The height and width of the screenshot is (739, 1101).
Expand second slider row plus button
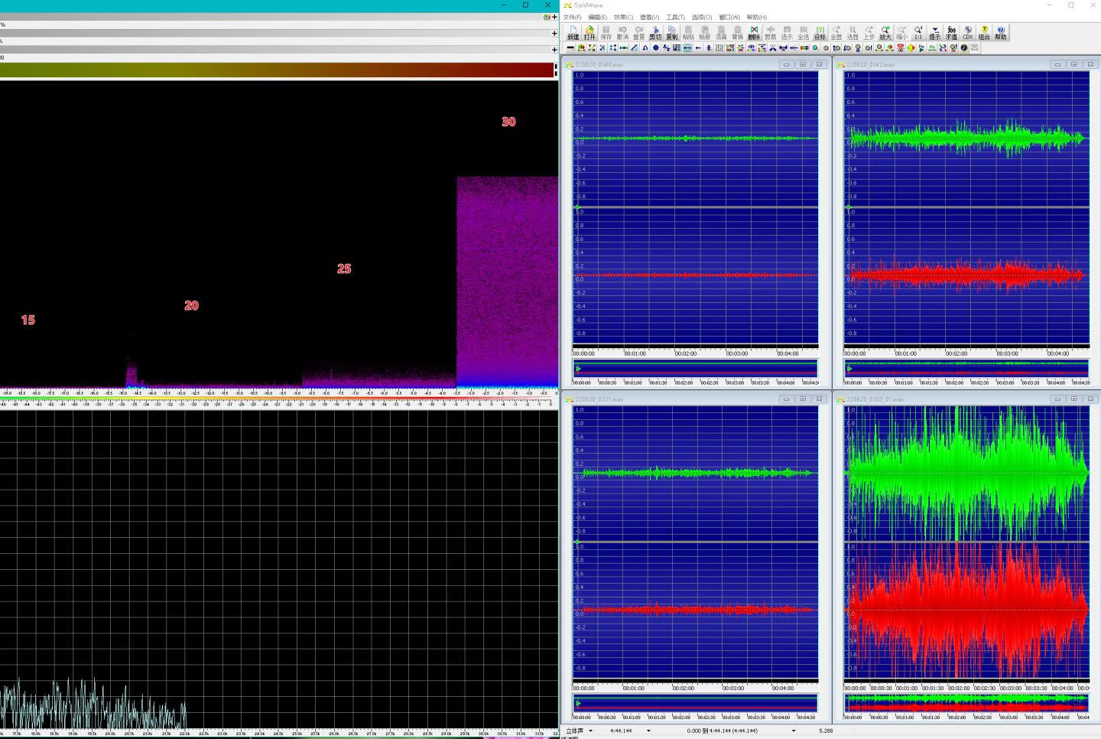click(554, 34)
